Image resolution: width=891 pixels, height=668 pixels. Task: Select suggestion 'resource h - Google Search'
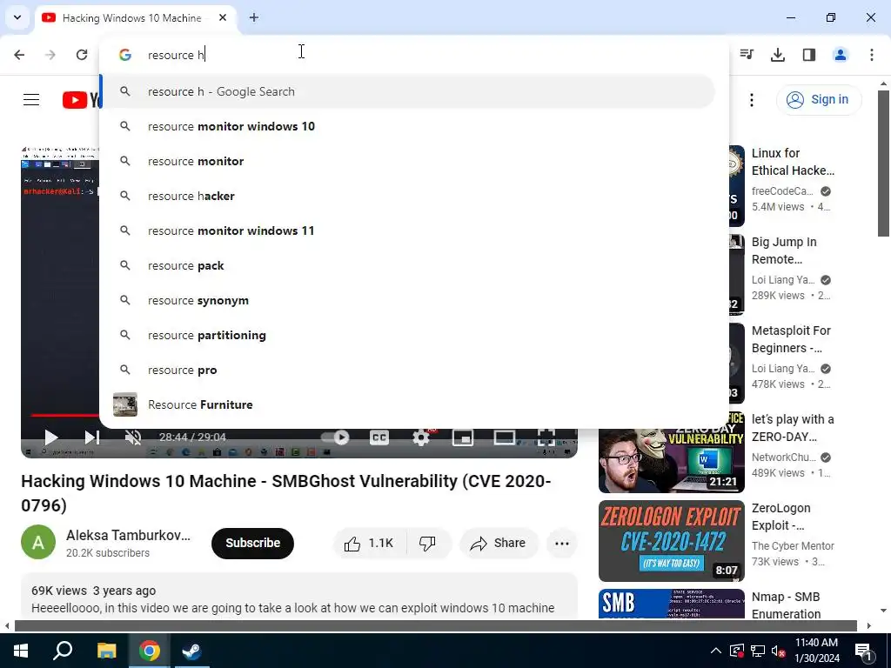click(x=407, y=91)
